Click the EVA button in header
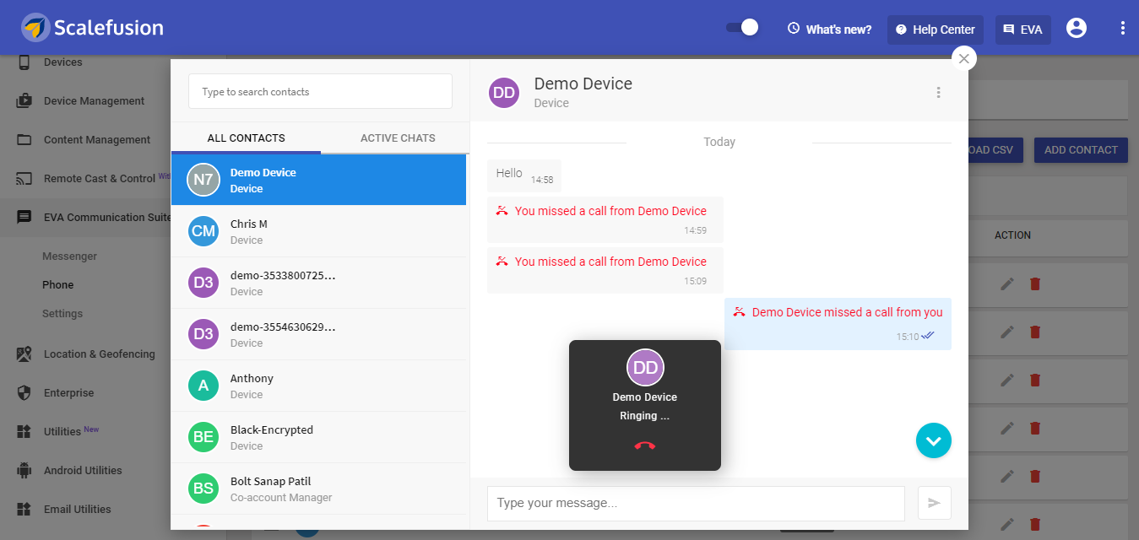 (1023, 29)
